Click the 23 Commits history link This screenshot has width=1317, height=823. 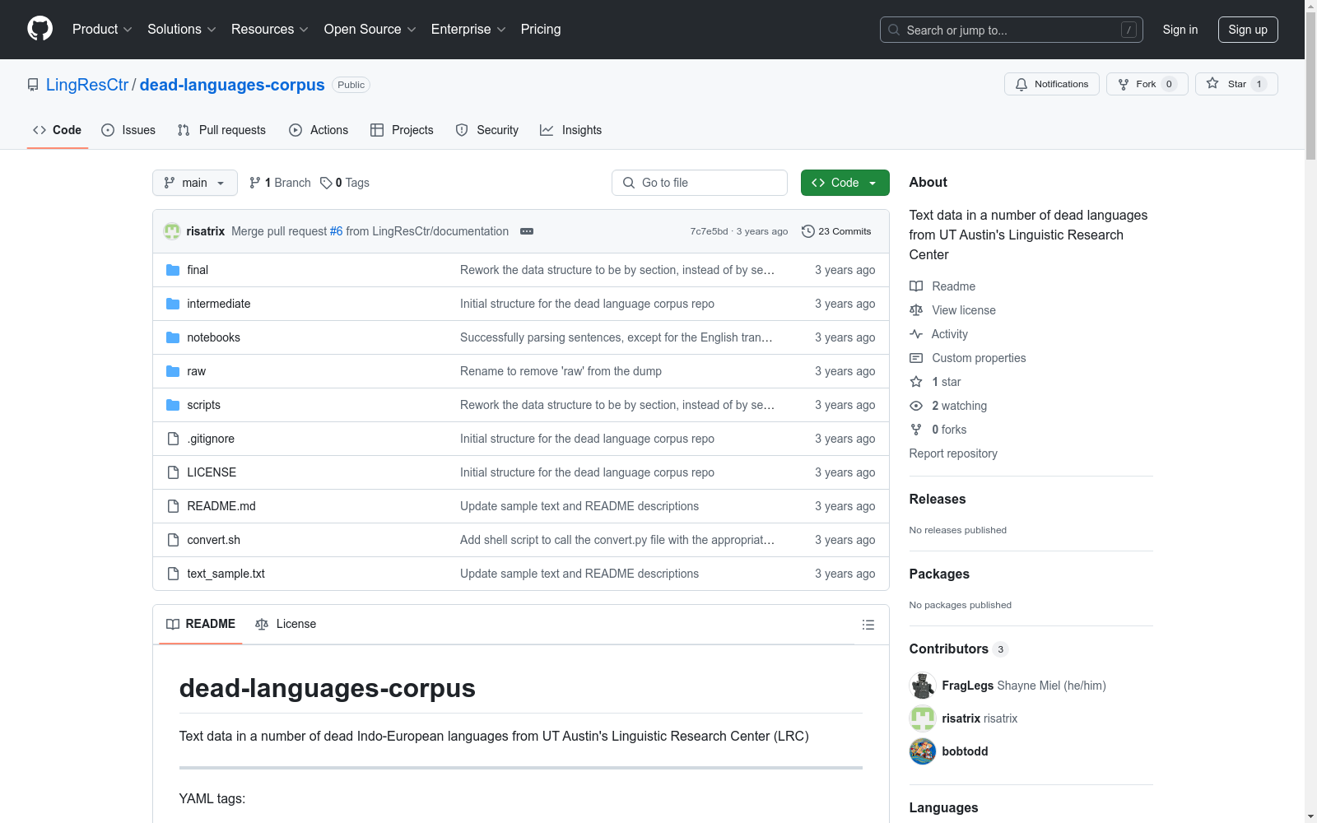[836, 231]
